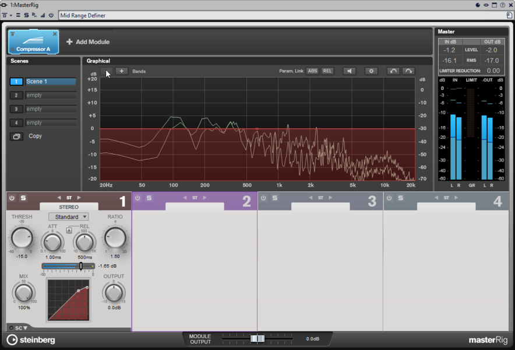Open the plugin help question mark icon

(x=503, y=5)
